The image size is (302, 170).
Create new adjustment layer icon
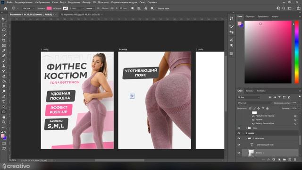coord(279,160)
